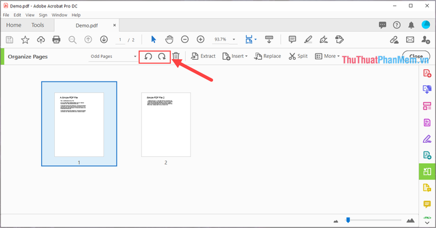Screen dimensions: 436x228
Task: Shrink thumbnails with small mountain icon
Action: pos(336,221)
